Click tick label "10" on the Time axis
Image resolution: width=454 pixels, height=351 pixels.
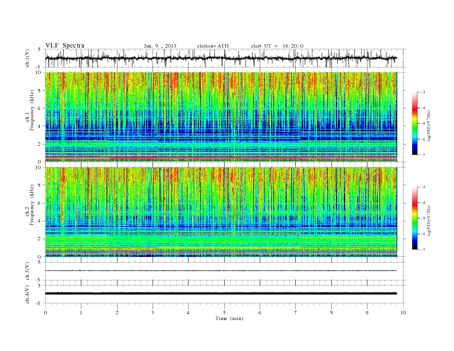click(403, 313)
